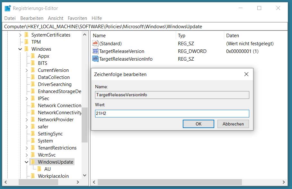Click the TargetReleaseVersion DWORD value icon
The height and width of the screenshot is (189, 292).
(95, 51)
